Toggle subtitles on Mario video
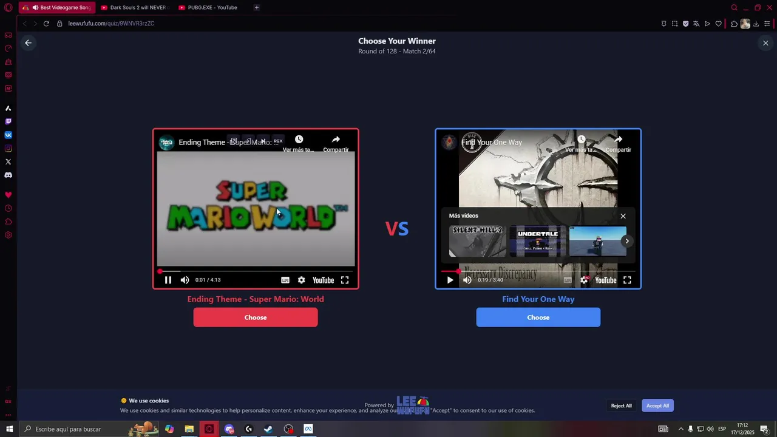 coord(285,280)
